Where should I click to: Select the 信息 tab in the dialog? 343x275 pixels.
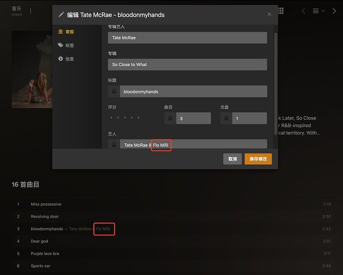[x=66, y=59]
